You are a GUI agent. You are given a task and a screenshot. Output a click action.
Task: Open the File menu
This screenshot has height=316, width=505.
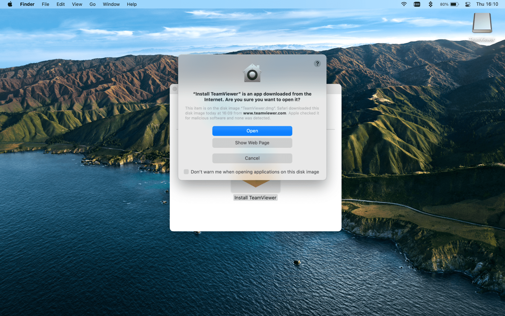point(45,4)
